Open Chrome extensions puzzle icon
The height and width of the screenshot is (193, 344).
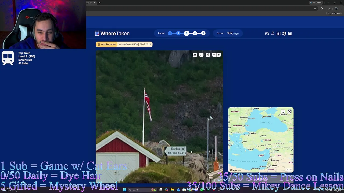322,8
